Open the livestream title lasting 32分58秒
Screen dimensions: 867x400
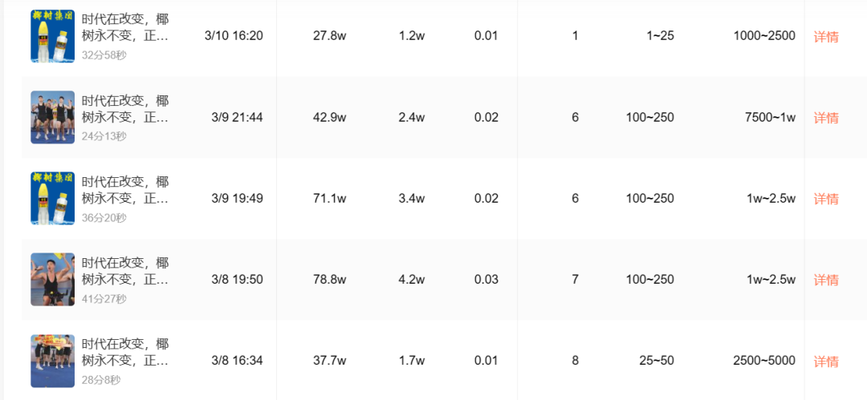point(125,28)
